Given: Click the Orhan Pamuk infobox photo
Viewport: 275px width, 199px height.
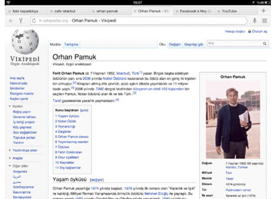Looking at the screenshot, I should point(233,120).
